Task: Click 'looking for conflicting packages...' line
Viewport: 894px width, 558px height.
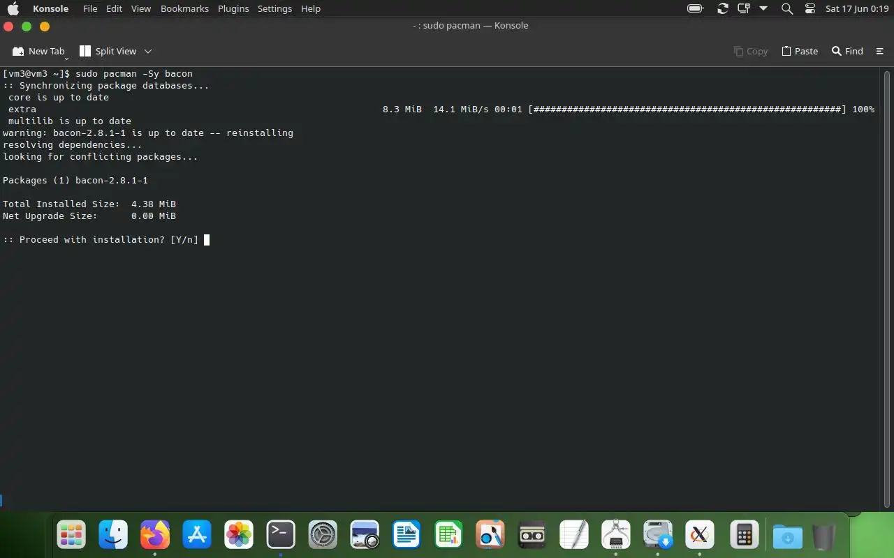Action: click(101, 157)
